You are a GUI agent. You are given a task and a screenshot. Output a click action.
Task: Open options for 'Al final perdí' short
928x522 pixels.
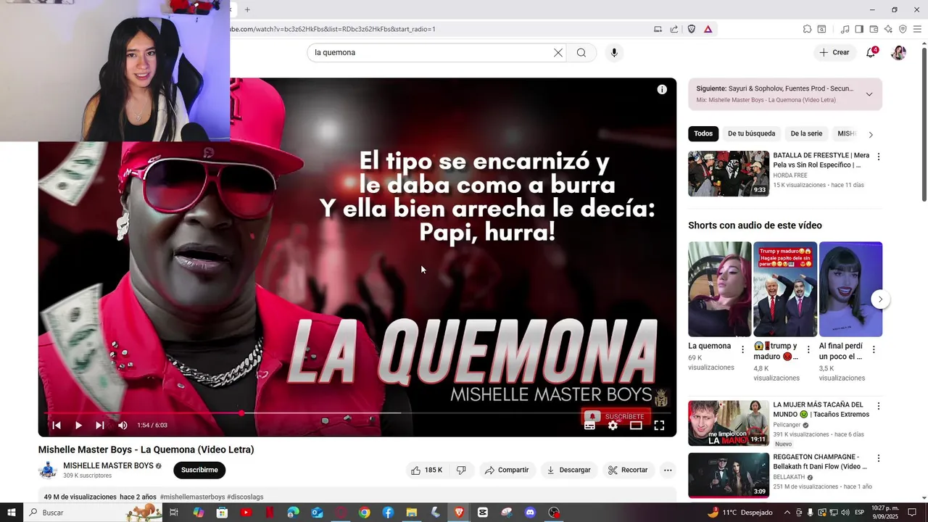coord(874,349)
